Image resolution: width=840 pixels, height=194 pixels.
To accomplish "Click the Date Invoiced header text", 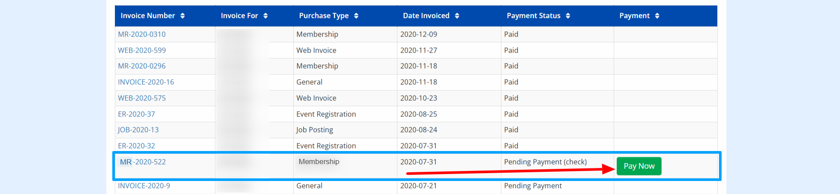I will coord(426,16).
